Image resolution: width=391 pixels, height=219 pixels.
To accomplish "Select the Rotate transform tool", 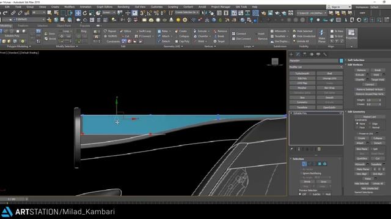I will point(85,13).
